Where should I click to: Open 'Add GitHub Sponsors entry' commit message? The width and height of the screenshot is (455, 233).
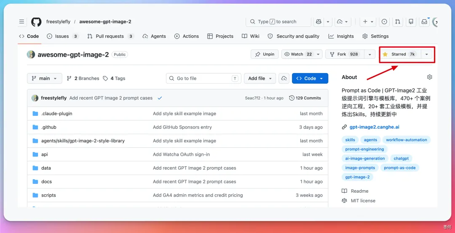[x=182, y=127]
